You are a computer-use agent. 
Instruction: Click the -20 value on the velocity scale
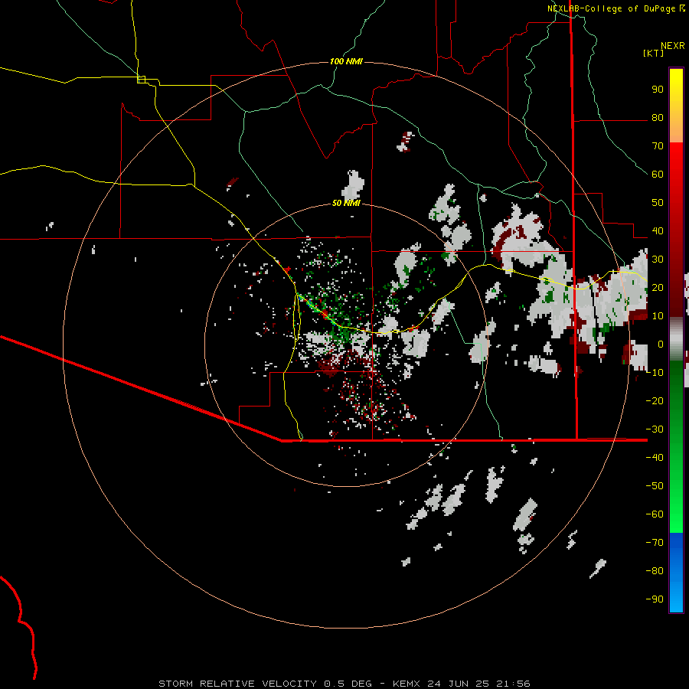pos(655,401)
